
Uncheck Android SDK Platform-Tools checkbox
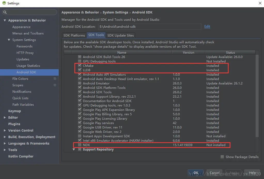click(80, 88)
